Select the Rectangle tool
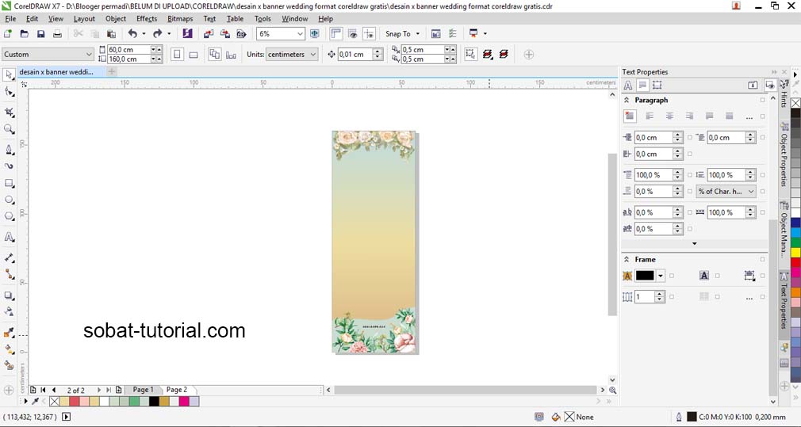Viewport: 801px width, 427px height. point(9,183)
